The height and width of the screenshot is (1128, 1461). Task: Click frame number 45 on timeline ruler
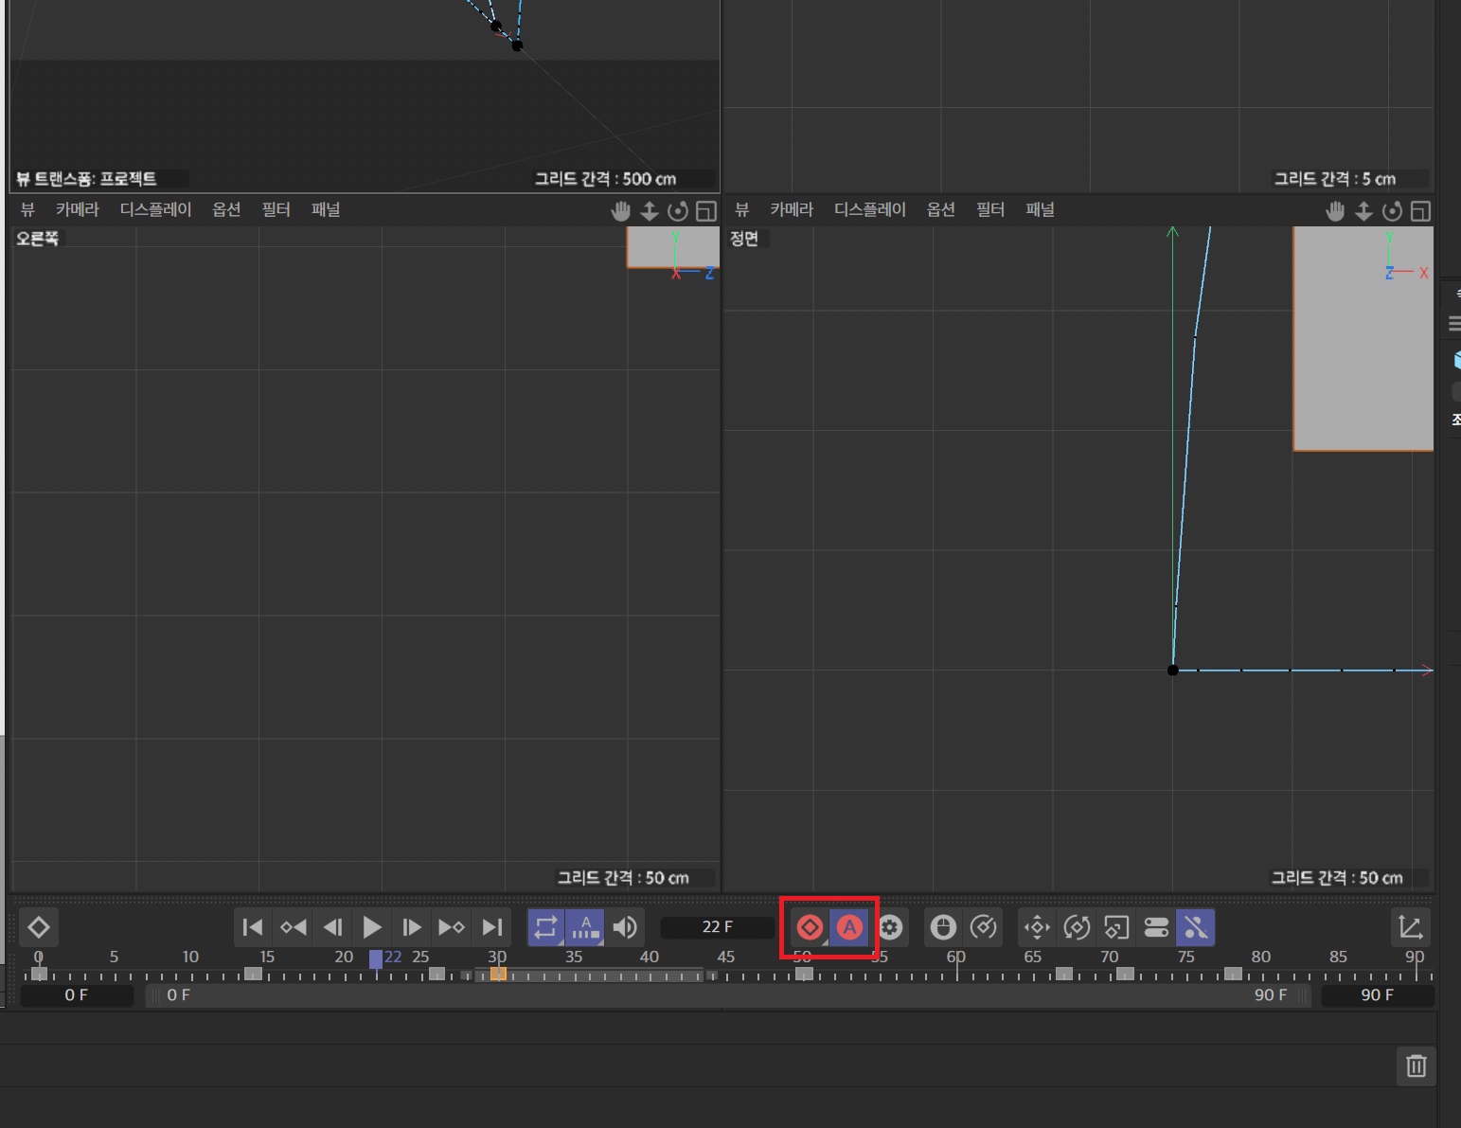click(725, 957)
